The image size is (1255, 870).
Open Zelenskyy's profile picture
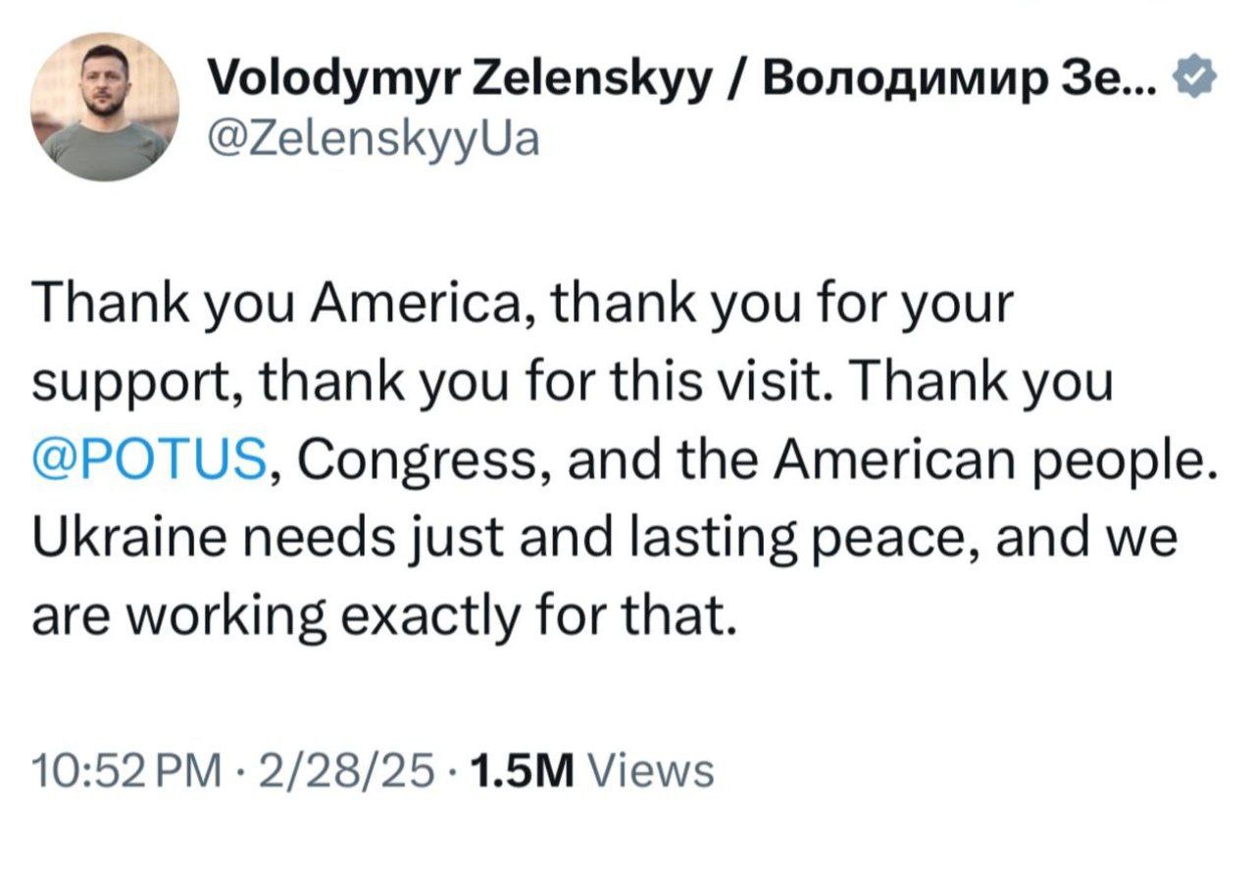pyautogui.click(x=104, y=107)
